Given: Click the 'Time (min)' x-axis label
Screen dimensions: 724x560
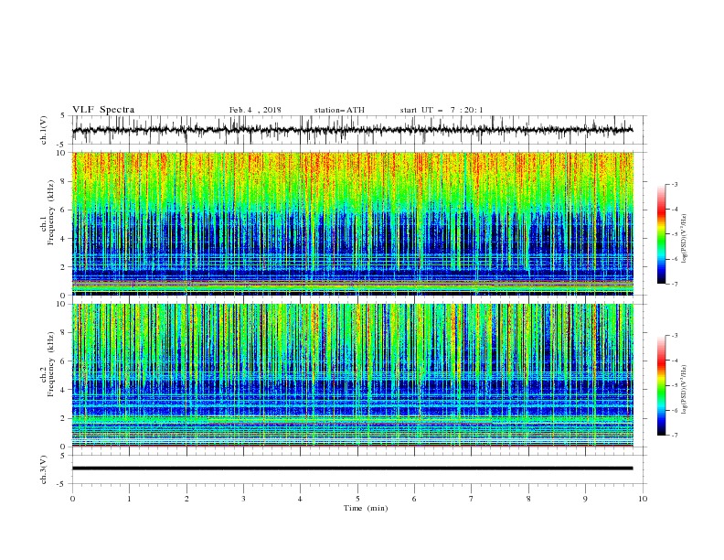Looking at the screenshot, I should pyautogui.click(x=366, y=508).
